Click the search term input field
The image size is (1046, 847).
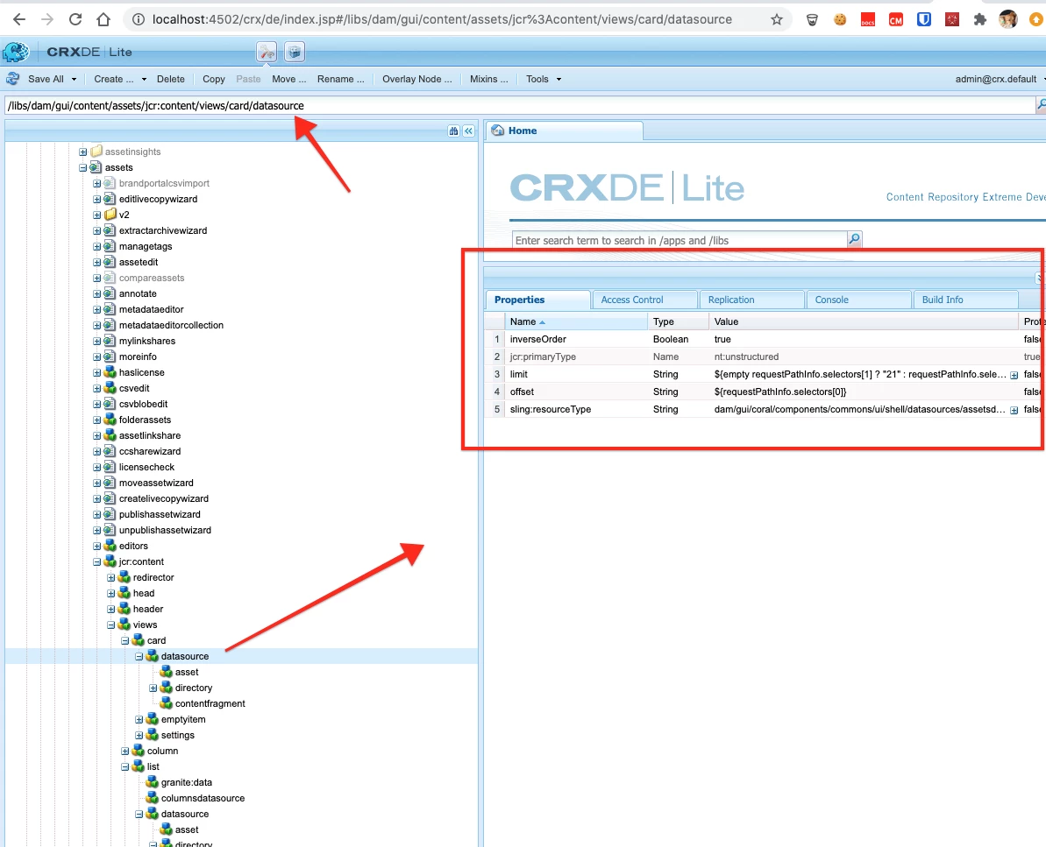680,240
